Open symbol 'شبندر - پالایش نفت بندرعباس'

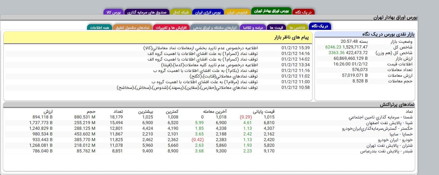click(x=386, y=151)
